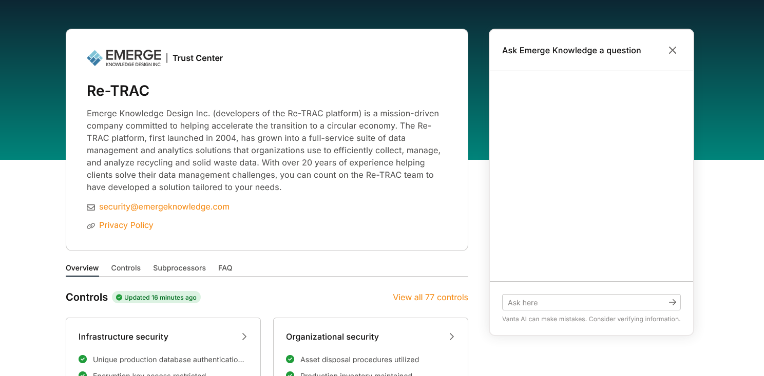The width and height of the screenshot is (764, 376).
Task: Click the chain link icon beside Privacy Policy
Action: tap(91, 226)
